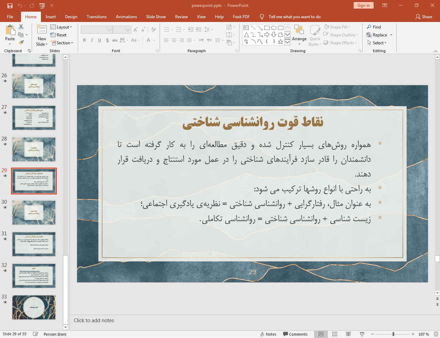Screen dimensions: 440x338
Task: Expand the Section dropdown
Action: click(62, 43)
